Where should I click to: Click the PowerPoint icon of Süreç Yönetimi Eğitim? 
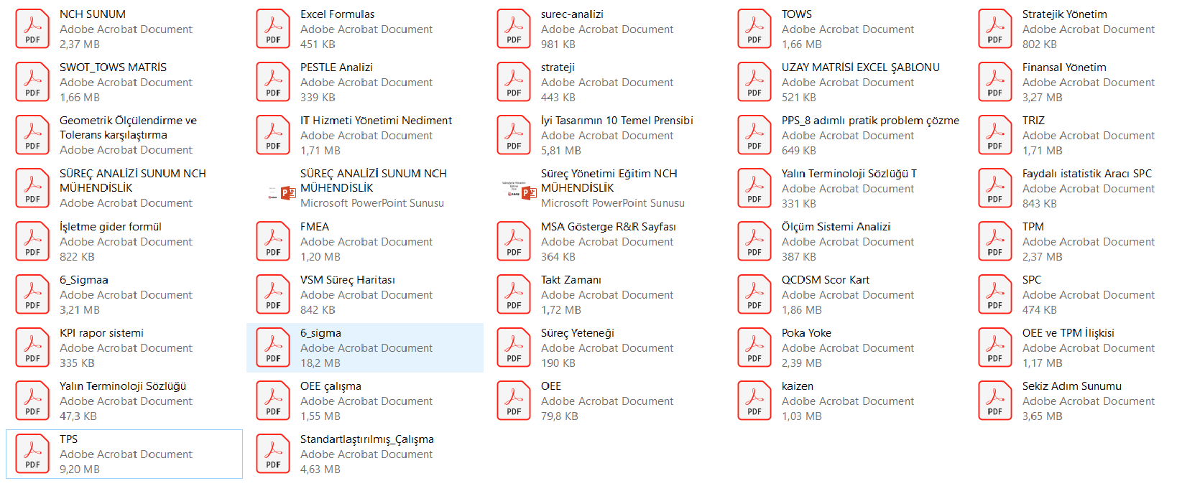(x=521, y=192)
